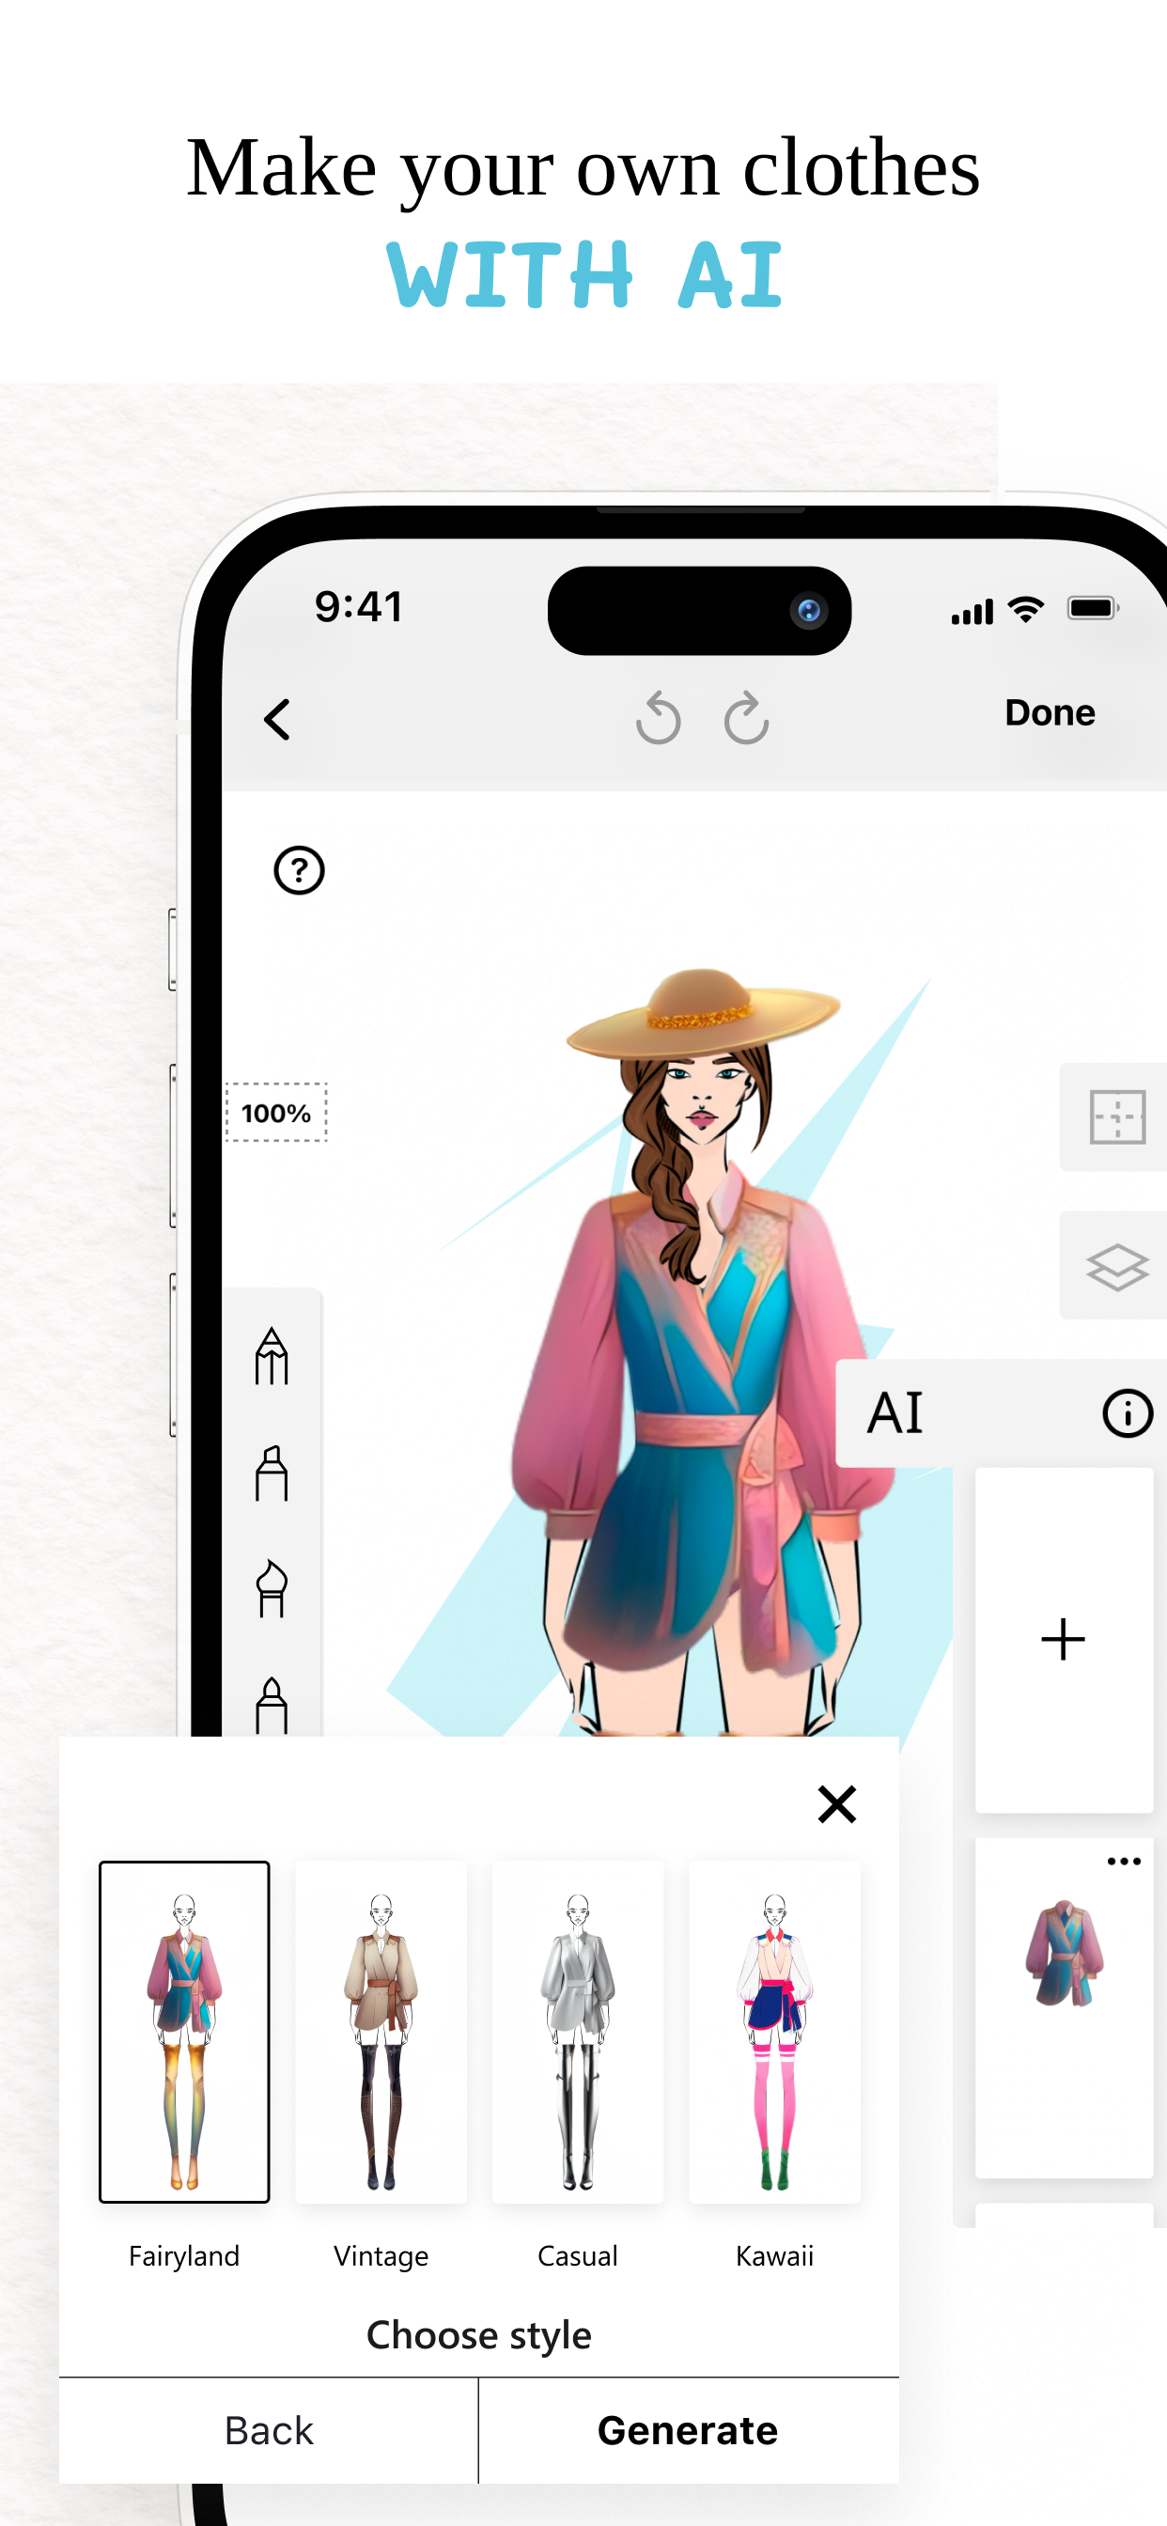
Task: Choose the Kawaii style thumbnail
Action: pos(775,2032)
